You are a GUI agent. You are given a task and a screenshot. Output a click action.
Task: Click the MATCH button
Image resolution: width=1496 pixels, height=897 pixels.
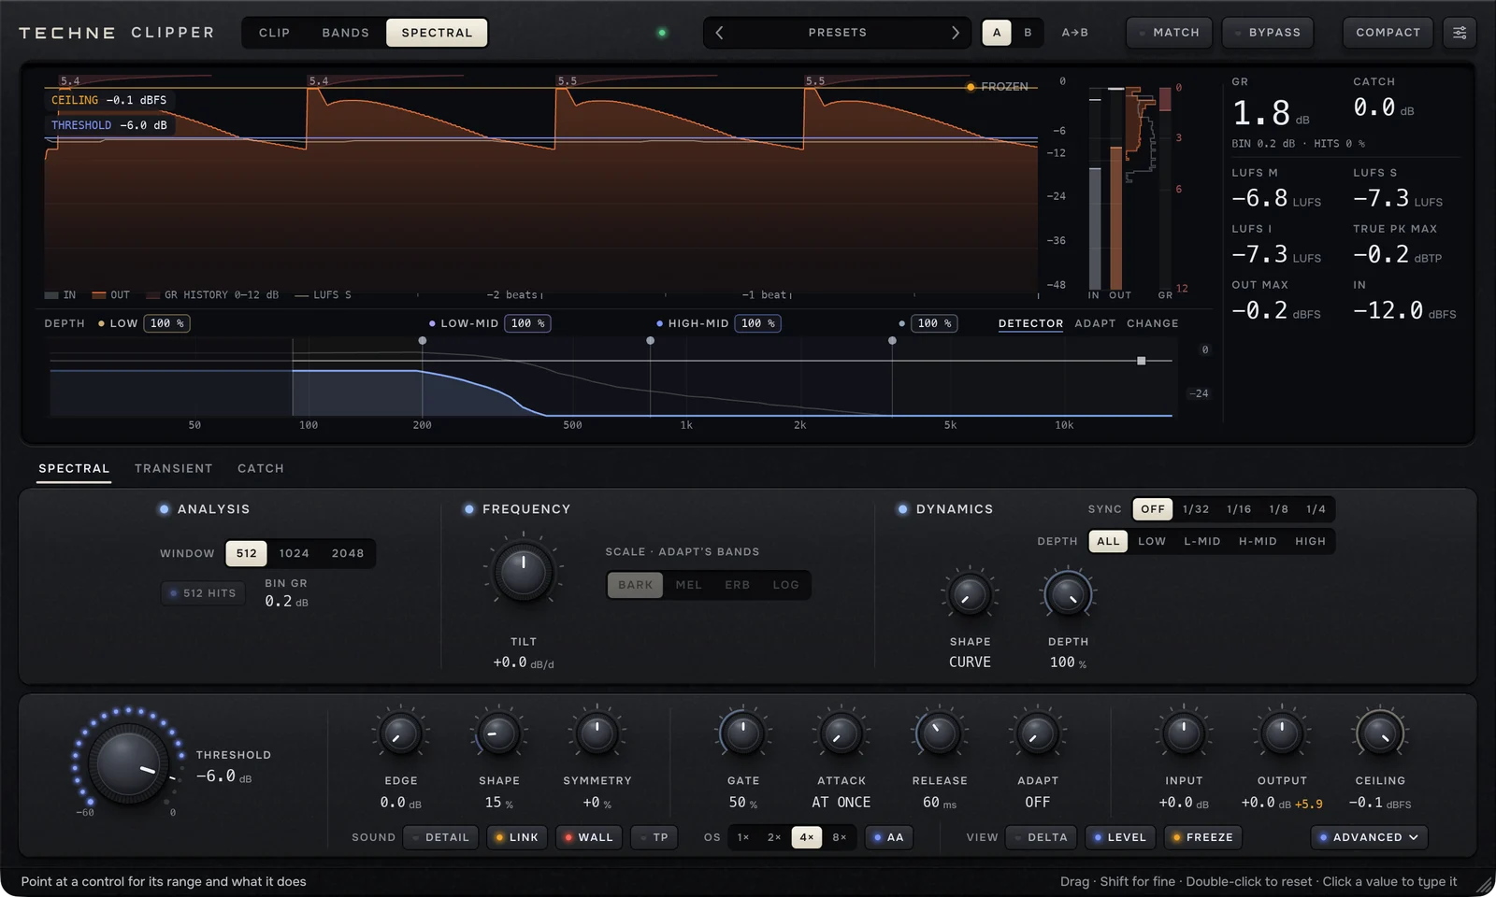(1169, 33)
